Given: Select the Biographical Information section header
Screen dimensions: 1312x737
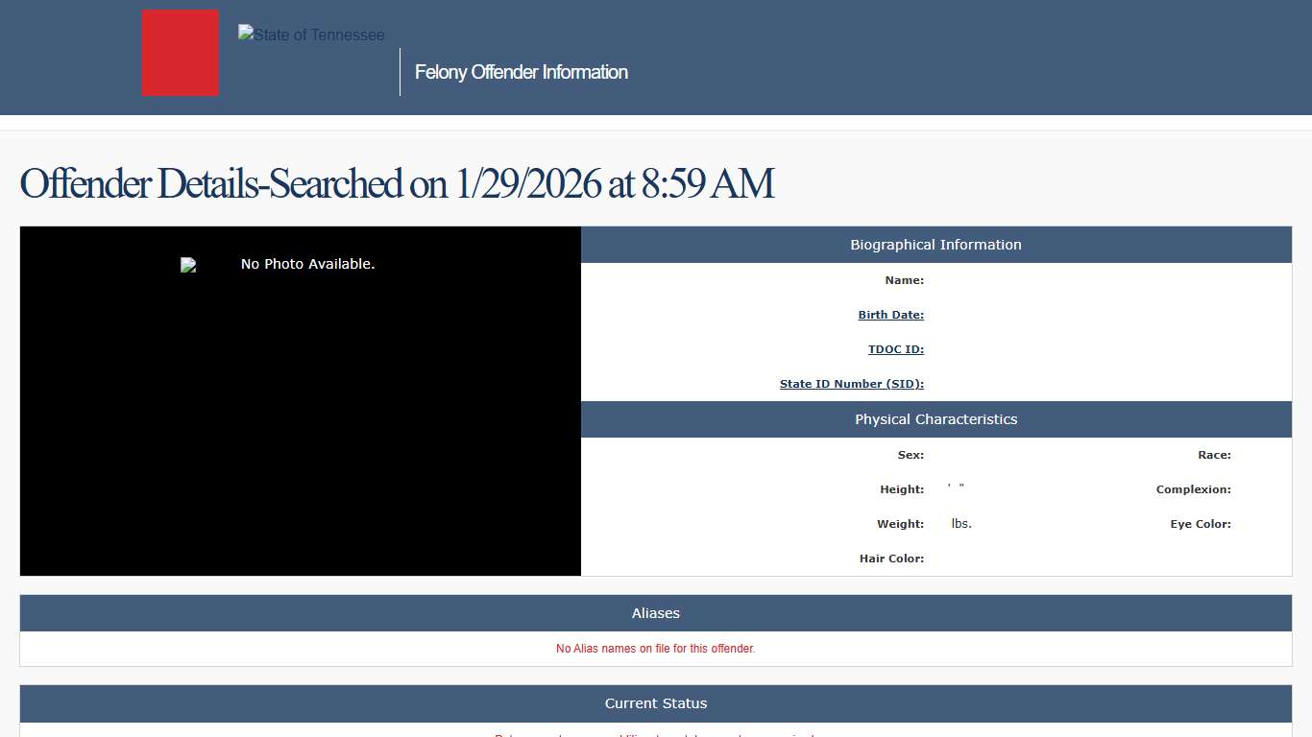Looking at the screenshot, I should (935, 245).
